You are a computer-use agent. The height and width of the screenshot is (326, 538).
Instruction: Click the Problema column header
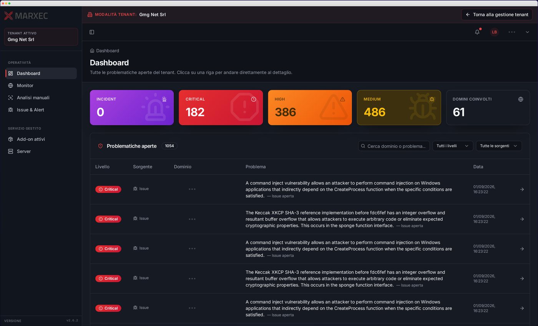pos(256,167)
